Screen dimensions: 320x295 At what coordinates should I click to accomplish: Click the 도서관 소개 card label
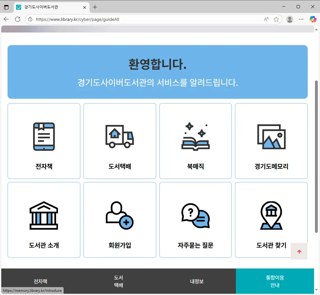[44, 245]
